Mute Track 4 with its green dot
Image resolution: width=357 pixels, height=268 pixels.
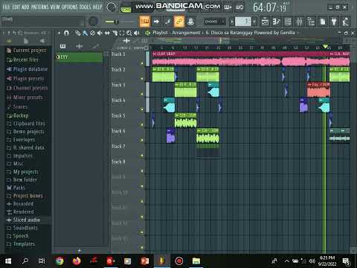pos(142,109)
